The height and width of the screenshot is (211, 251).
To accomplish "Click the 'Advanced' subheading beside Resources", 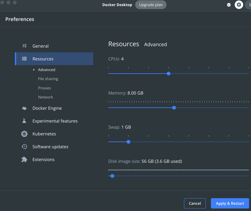I will 155,44.
